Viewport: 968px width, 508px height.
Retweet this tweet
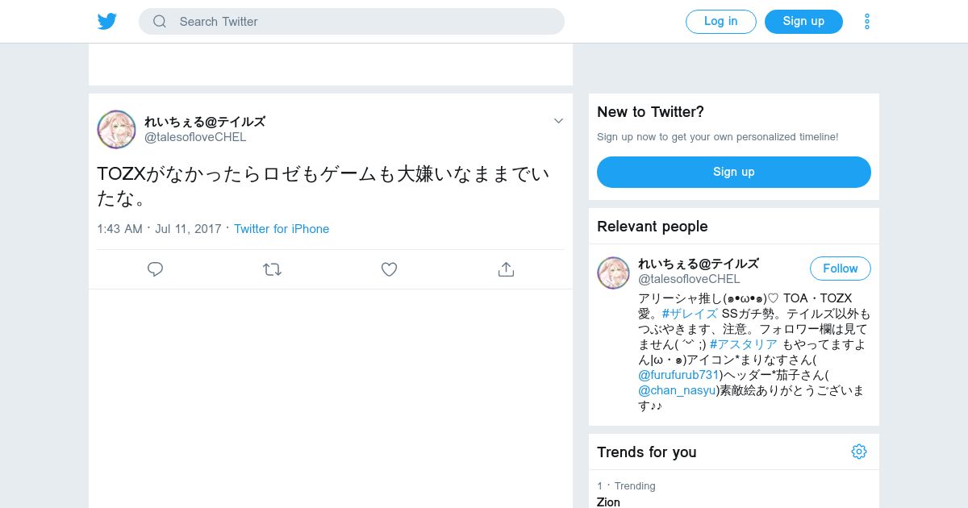pos(272,269)
